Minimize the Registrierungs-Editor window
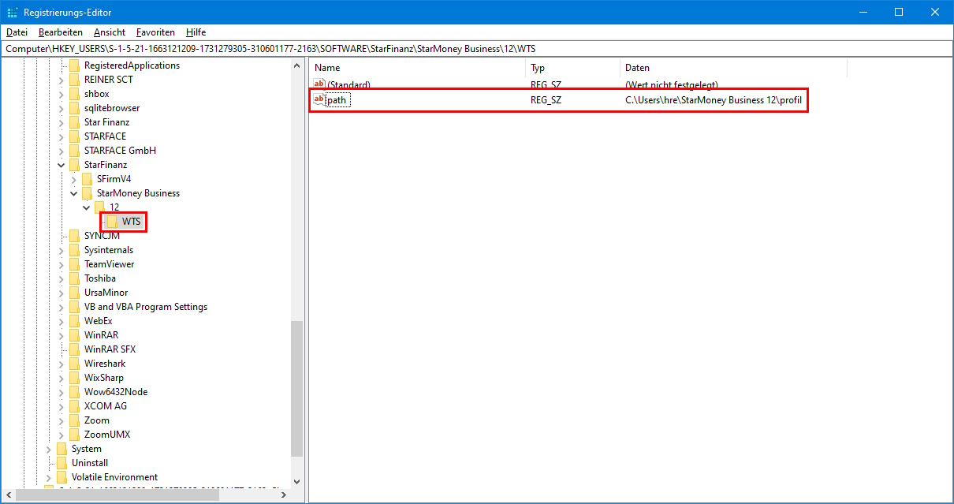 [x=863, y=12]
